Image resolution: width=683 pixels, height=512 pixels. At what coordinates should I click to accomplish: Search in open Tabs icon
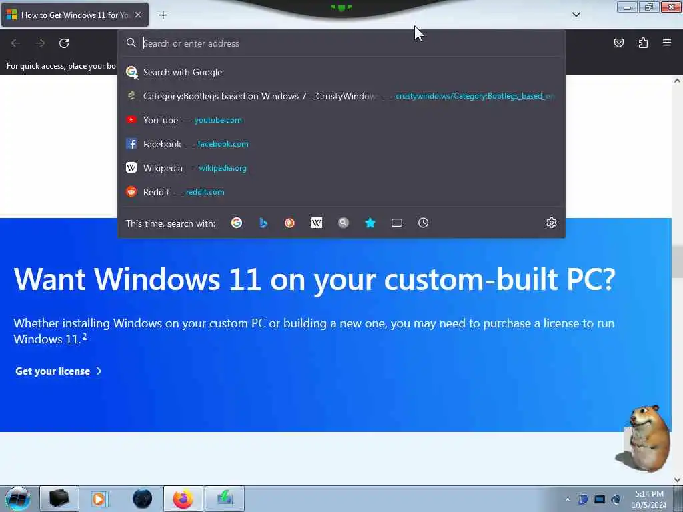coord(396,223)
